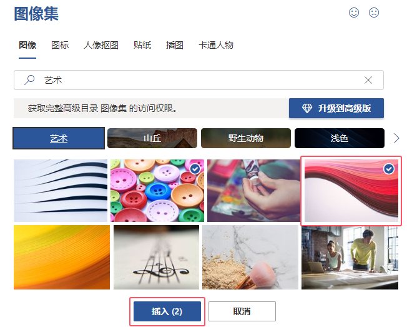Image resolution: width=407 pixels, height=327 pixels.
Task: Choose the 野生动物 category chip
Action: pos(246,138)
